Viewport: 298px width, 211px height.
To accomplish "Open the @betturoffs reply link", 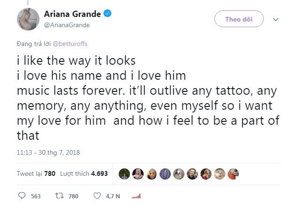I will point(71,44).
